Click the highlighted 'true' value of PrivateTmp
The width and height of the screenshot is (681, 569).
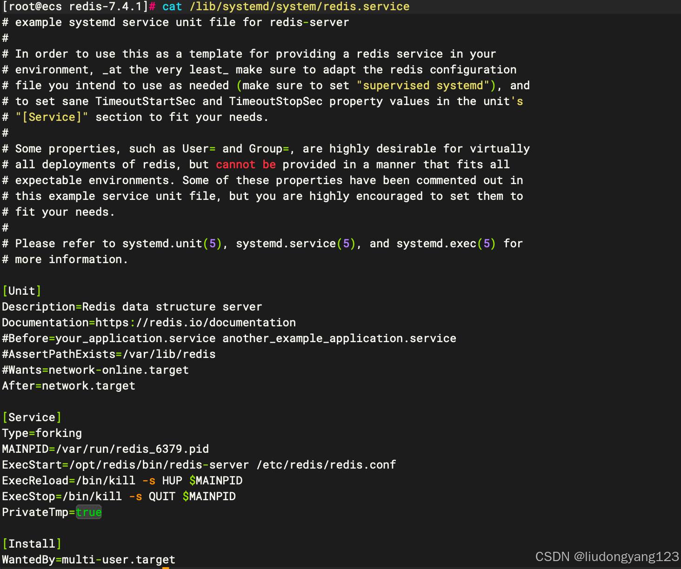[x=89, y=512]
